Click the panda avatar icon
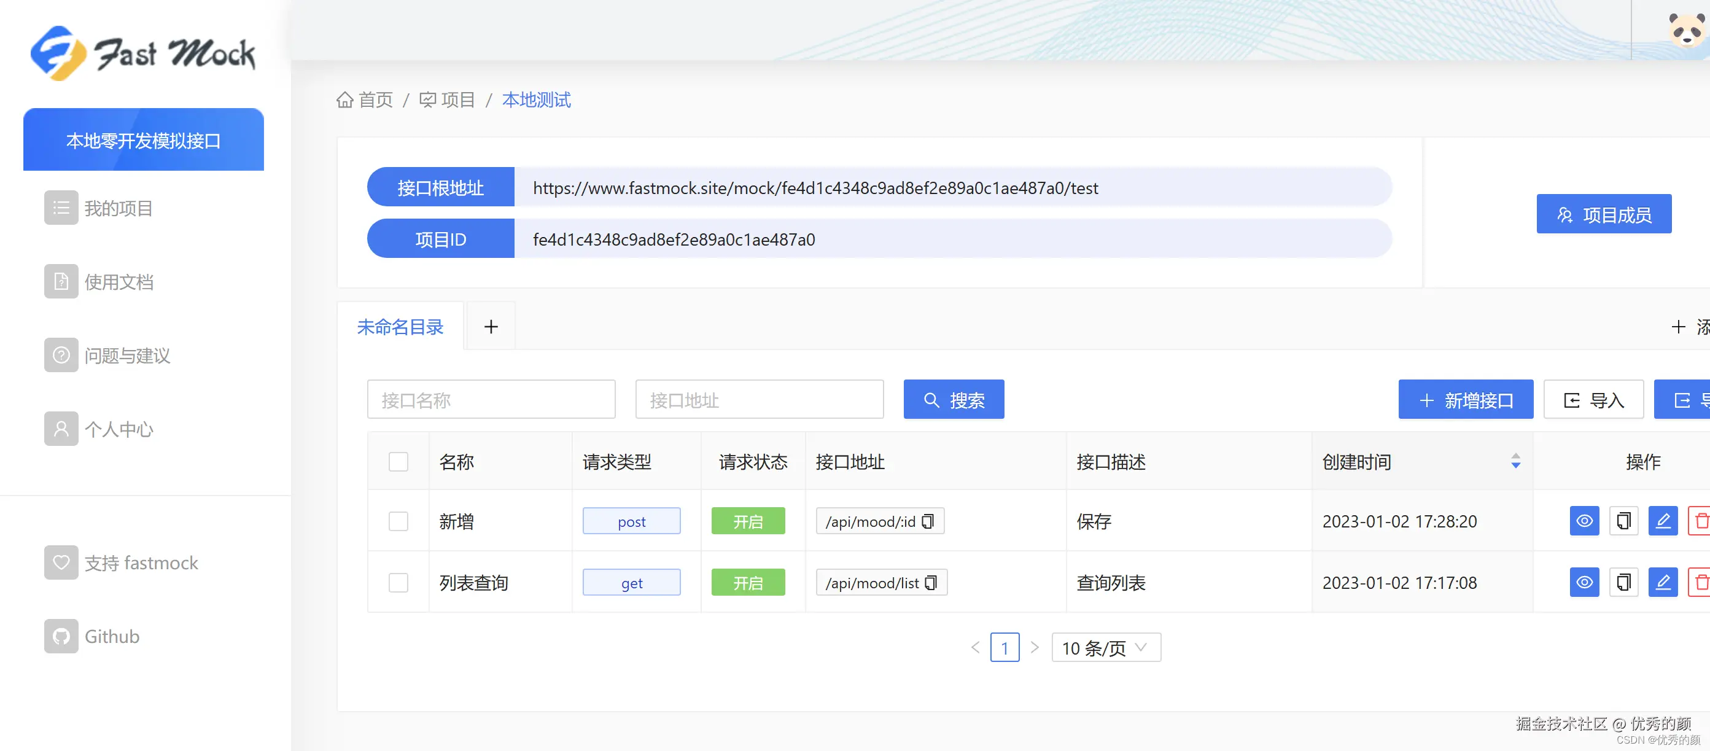Viewport: 1710px width, 751px height. click(x=1686, y=30)
